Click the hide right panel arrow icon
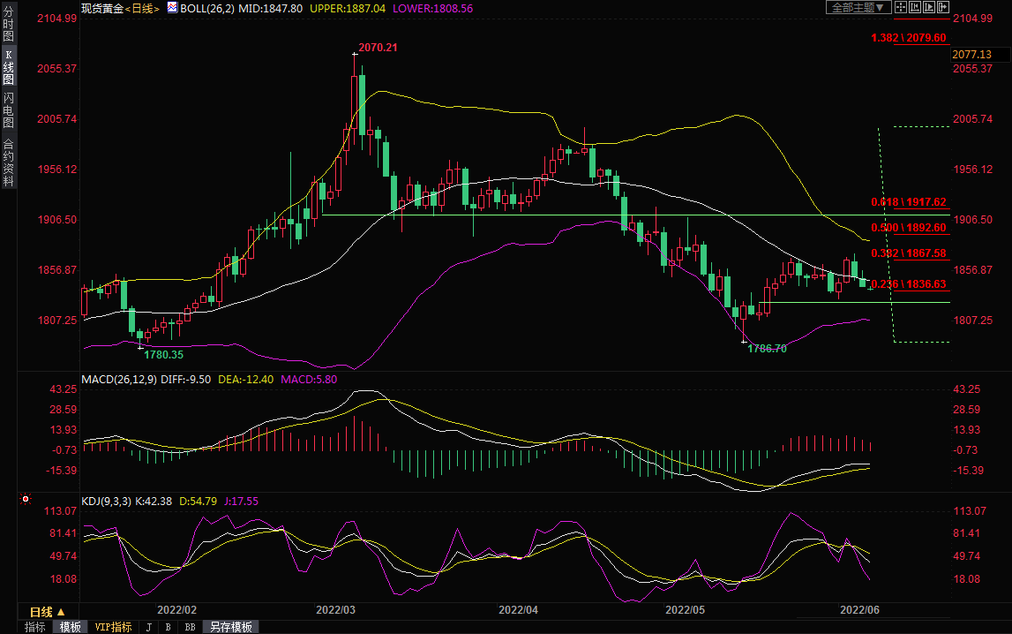Viewport: 1012px width, 634px height. tap(942, 7)
